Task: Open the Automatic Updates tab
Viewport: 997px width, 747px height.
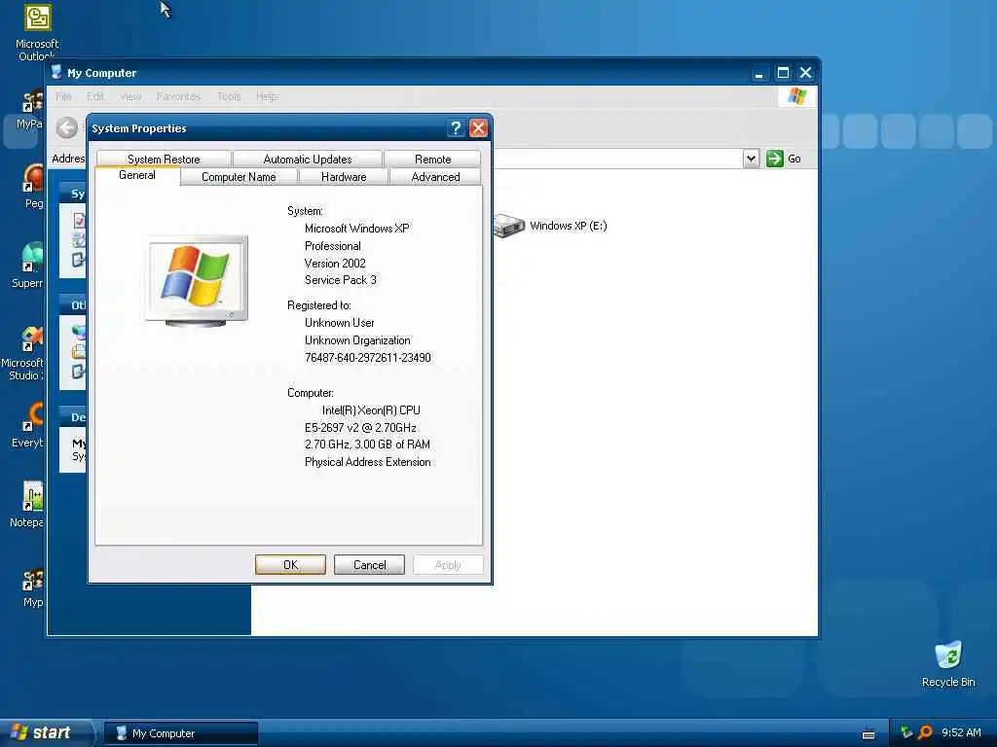Action: click(307, 159)
